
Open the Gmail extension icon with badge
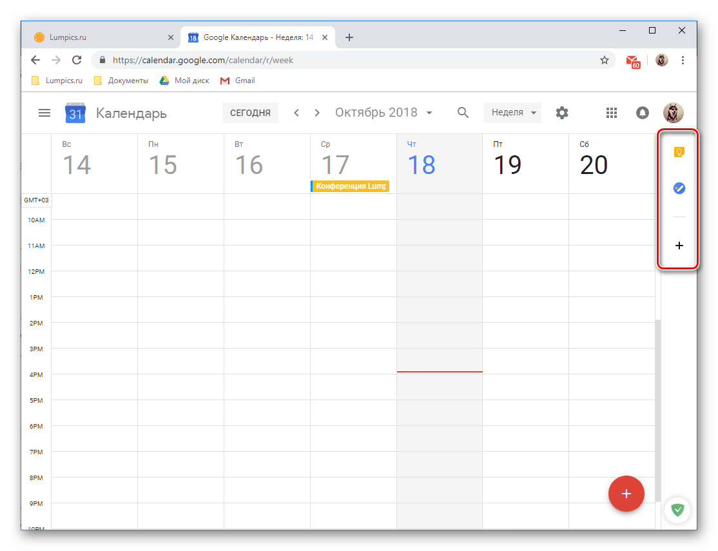pyautogui.click(x=633, y=61)
